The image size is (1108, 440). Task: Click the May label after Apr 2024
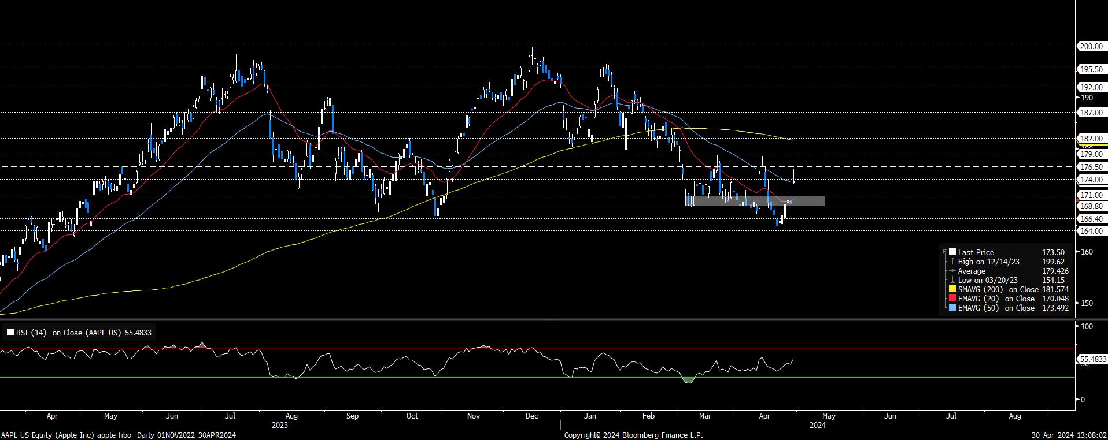click(x=828, y=416)
